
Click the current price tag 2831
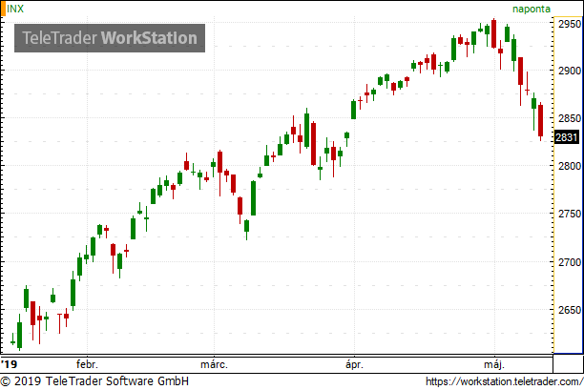567,137
